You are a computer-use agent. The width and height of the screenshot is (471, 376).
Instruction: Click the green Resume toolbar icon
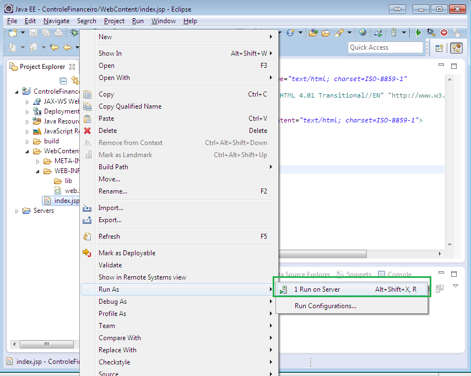click(x=418, y=33)
